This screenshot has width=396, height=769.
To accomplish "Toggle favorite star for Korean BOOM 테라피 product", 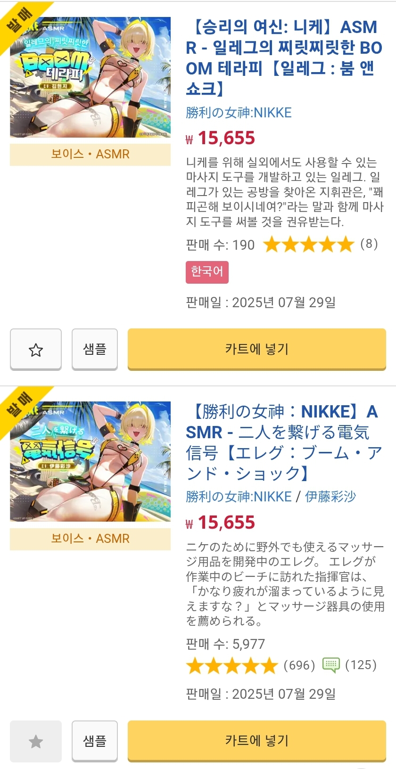I will (x=36, y=349).
